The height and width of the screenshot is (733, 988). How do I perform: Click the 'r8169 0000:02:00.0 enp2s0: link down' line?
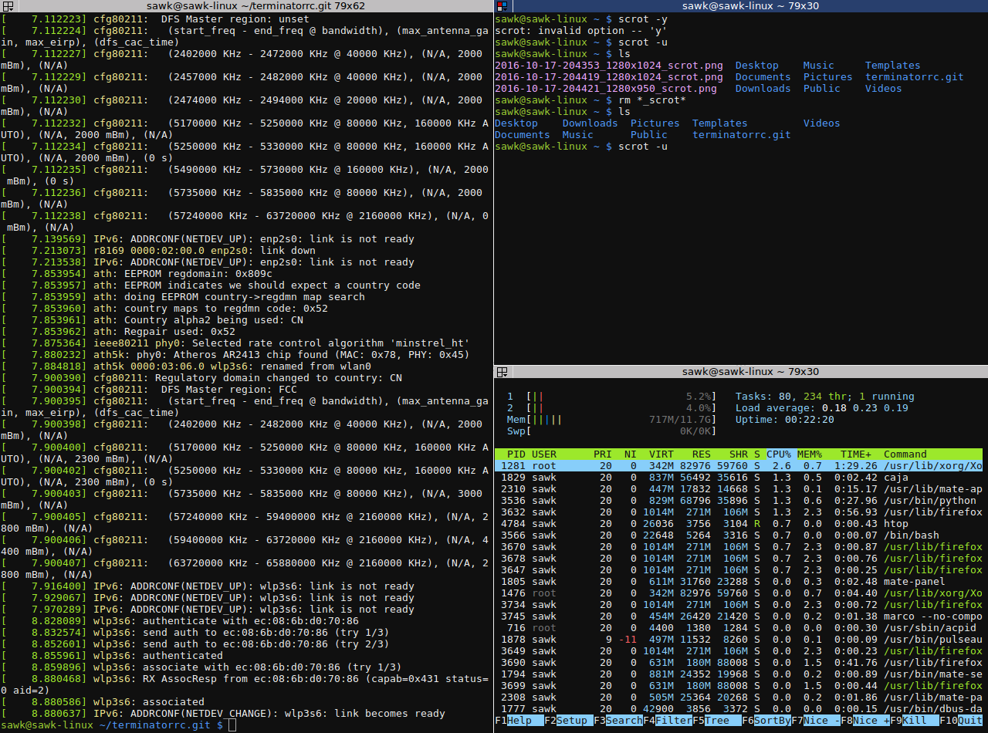tap(158, 251)
